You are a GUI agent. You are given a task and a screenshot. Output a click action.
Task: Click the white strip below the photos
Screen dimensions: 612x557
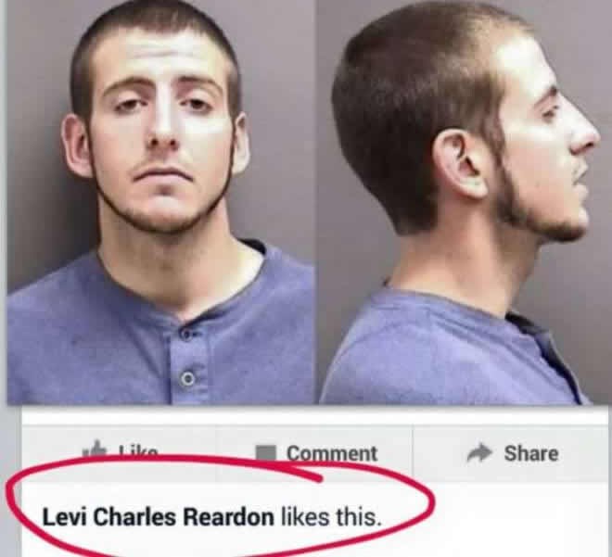click(x=314, y=415)
